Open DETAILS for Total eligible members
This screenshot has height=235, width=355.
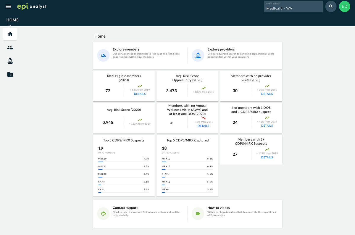140,94
